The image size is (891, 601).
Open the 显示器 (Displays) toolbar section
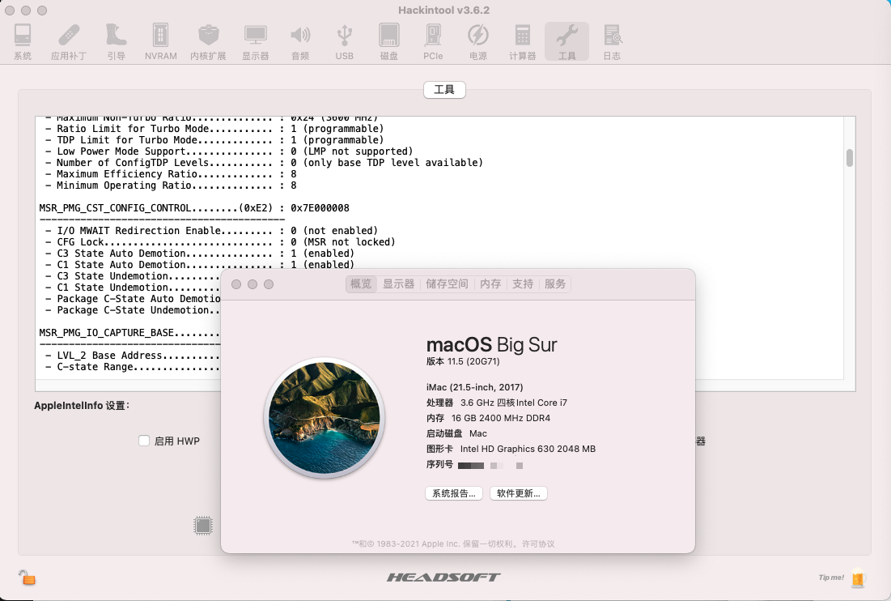(255, 41)
